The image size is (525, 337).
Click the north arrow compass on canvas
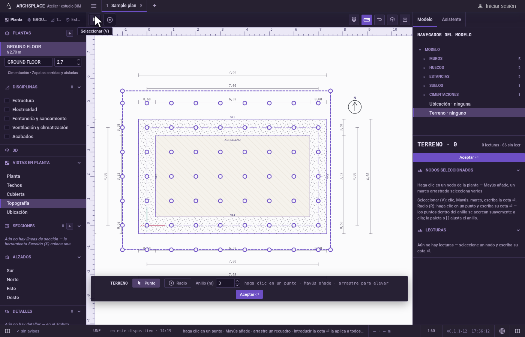point(355,107)
